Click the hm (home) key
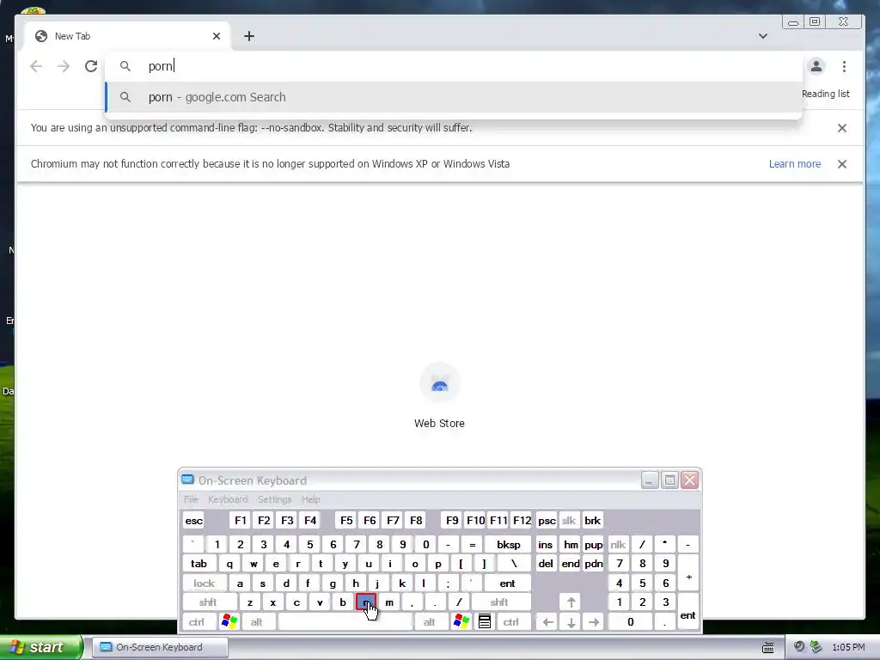The height and width of the screenshot is (660, 880). 571,544
